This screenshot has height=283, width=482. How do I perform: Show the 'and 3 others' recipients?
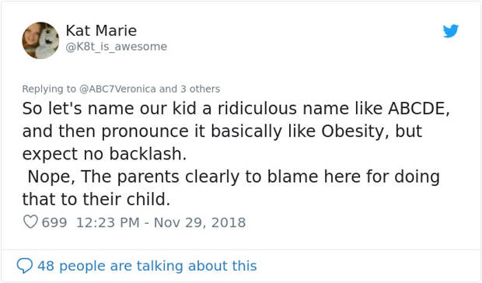[190, 89]
